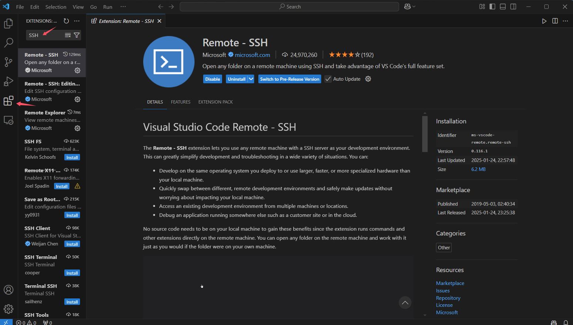Click the details page vertical scrollbar

pyautogui.click(x=425, y=134)
